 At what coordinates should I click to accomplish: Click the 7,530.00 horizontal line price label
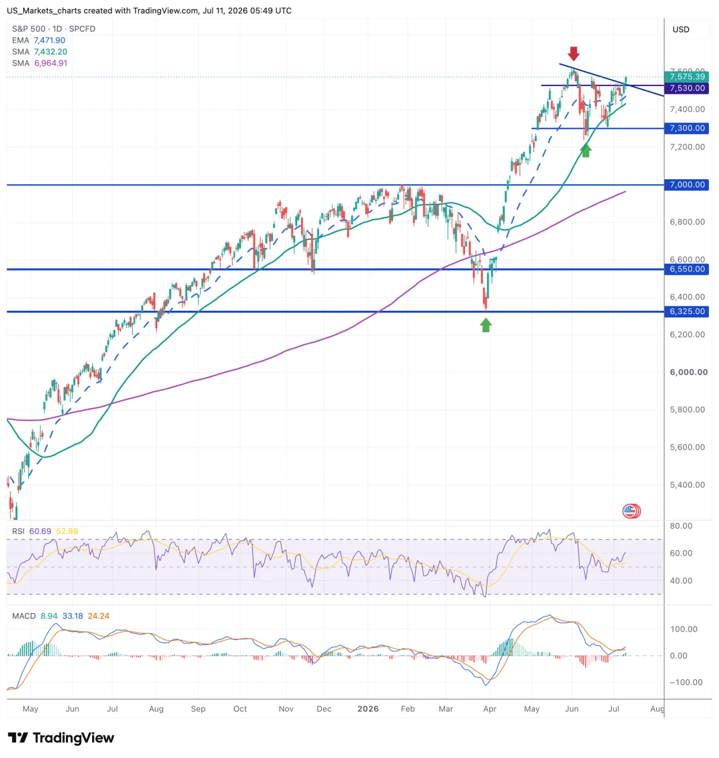(x=686, y=88)
